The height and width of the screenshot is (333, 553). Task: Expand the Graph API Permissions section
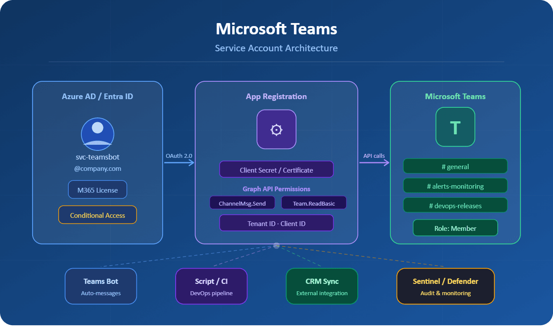[x=276, y=189]
